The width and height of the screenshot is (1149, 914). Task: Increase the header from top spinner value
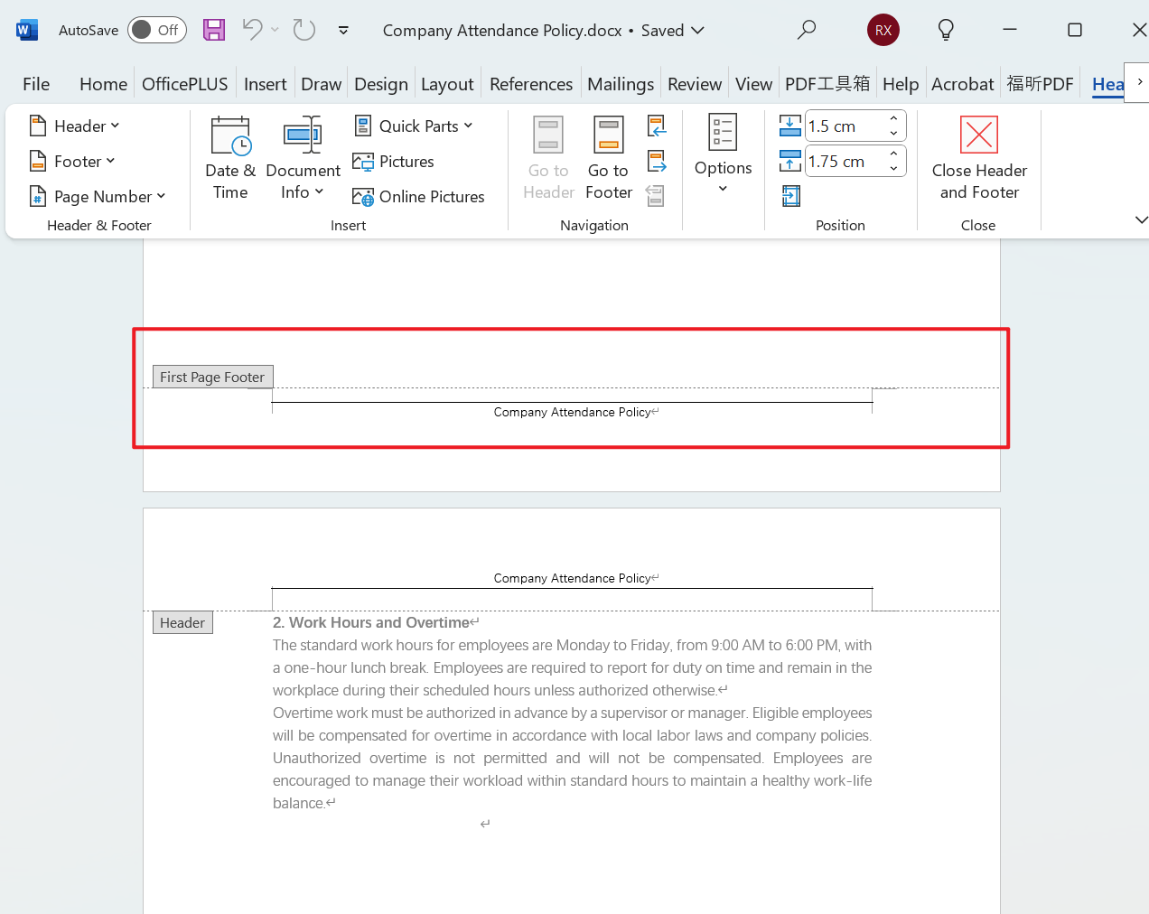coord(893,118)
